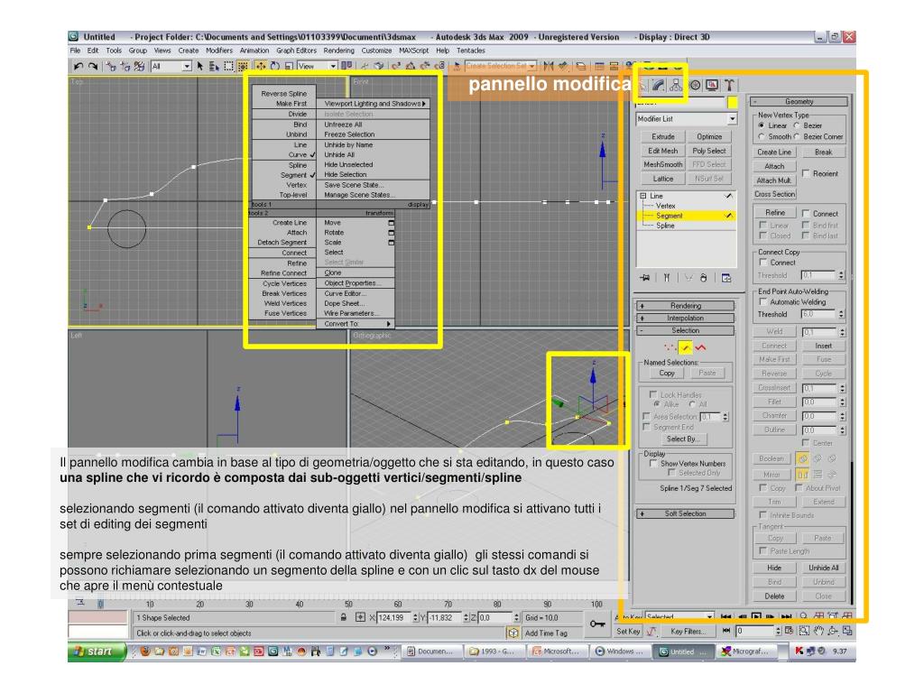Open the Select by Name tool
The width and height of the screenshot is (924, 693).
(x=214, y=66)
